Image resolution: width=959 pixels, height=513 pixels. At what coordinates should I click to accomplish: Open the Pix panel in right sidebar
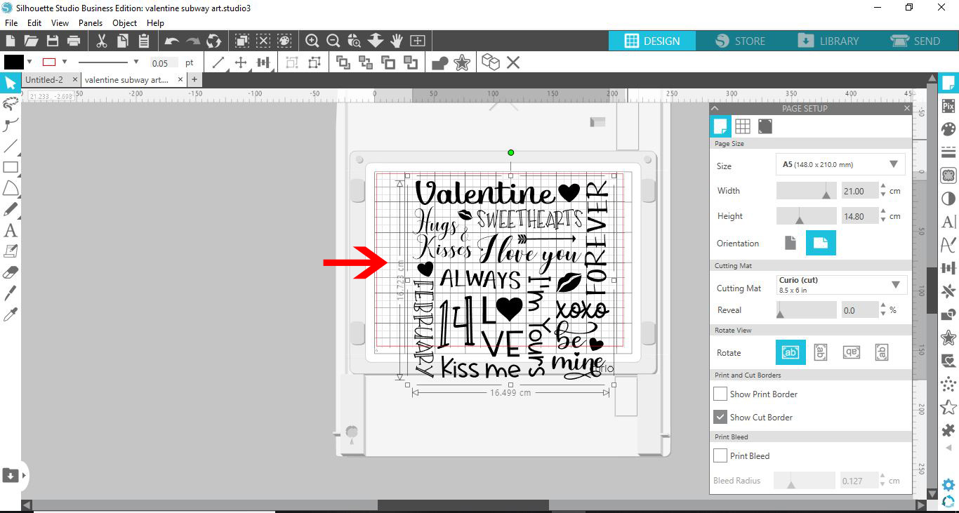click(x=948, y=106)
